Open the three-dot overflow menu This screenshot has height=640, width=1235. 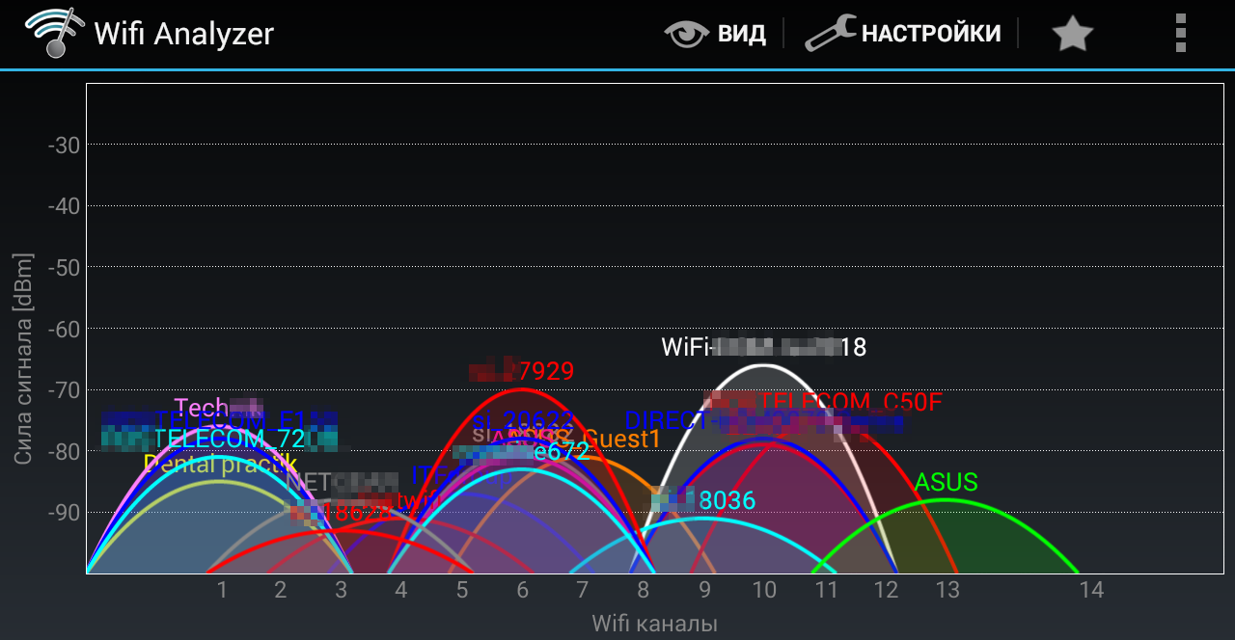click(1180, 34)
